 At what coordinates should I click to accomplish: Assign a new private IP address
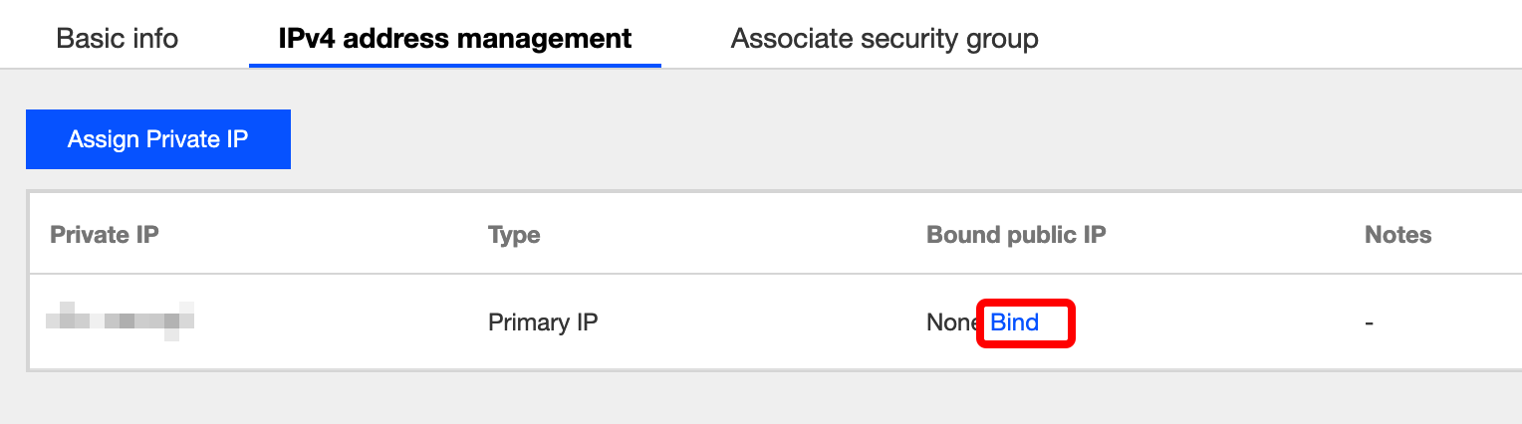tap(157, 139)
